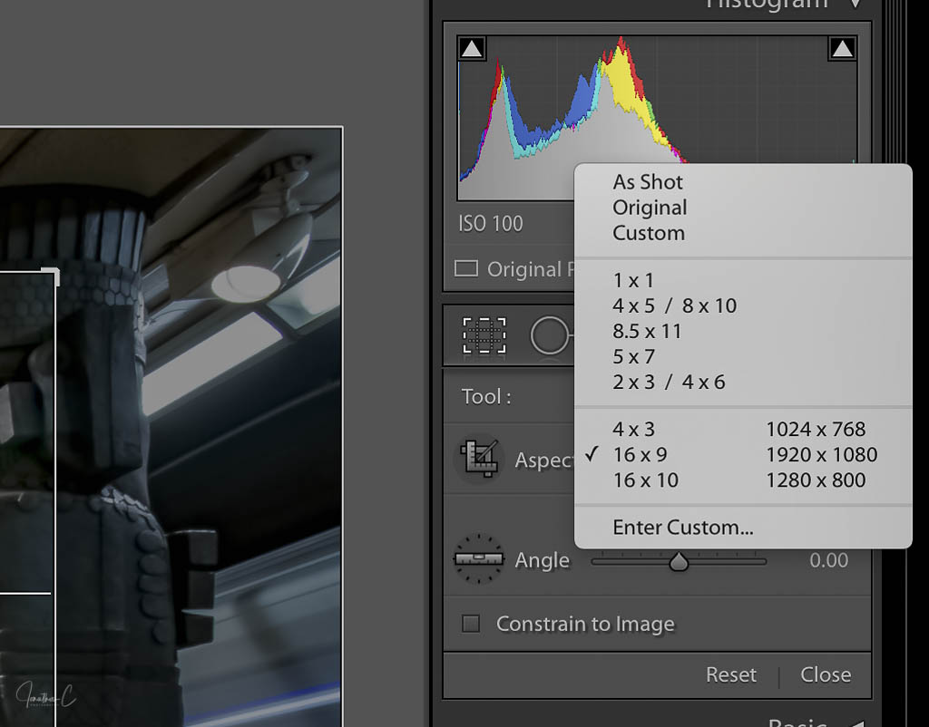The width and height of the screenshot is (929, 727).
Task: Select 4 x 5 / 8 x 10 ratio
Action: [674, 306]
